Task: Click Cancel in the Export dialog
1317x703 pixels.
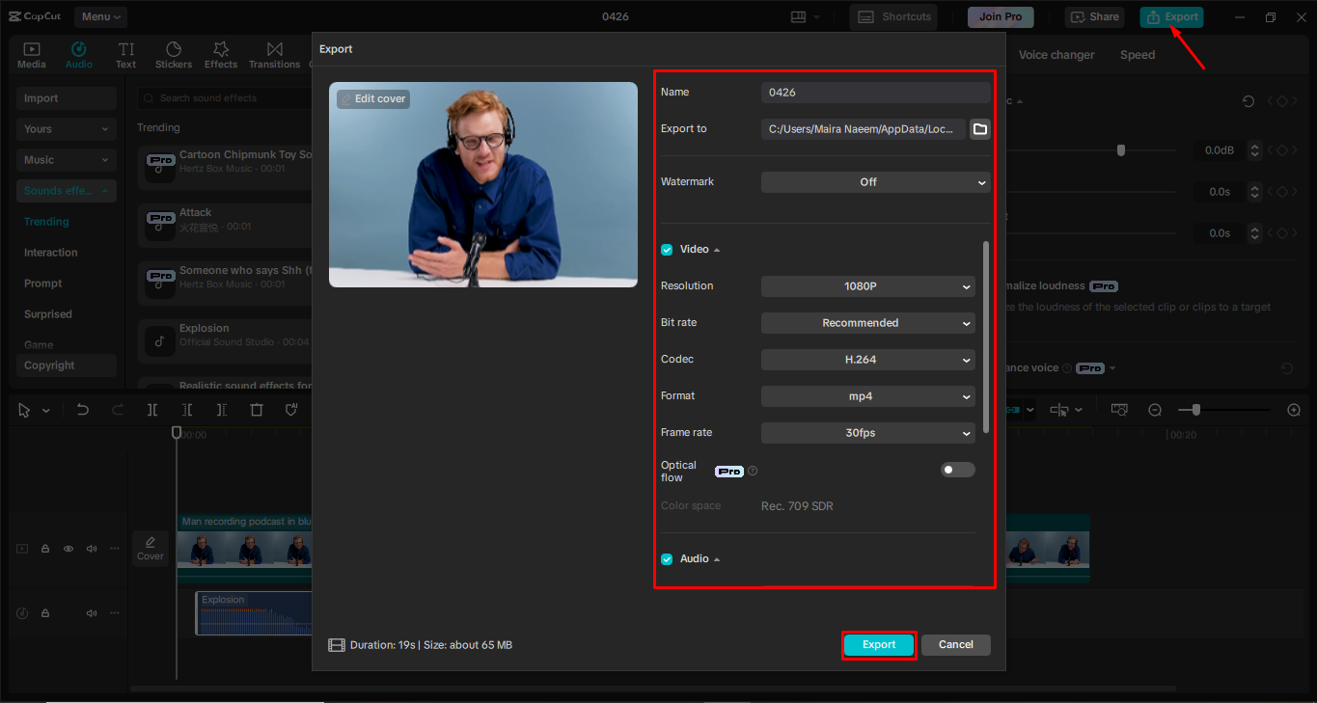Action: [x=956, y=645]
